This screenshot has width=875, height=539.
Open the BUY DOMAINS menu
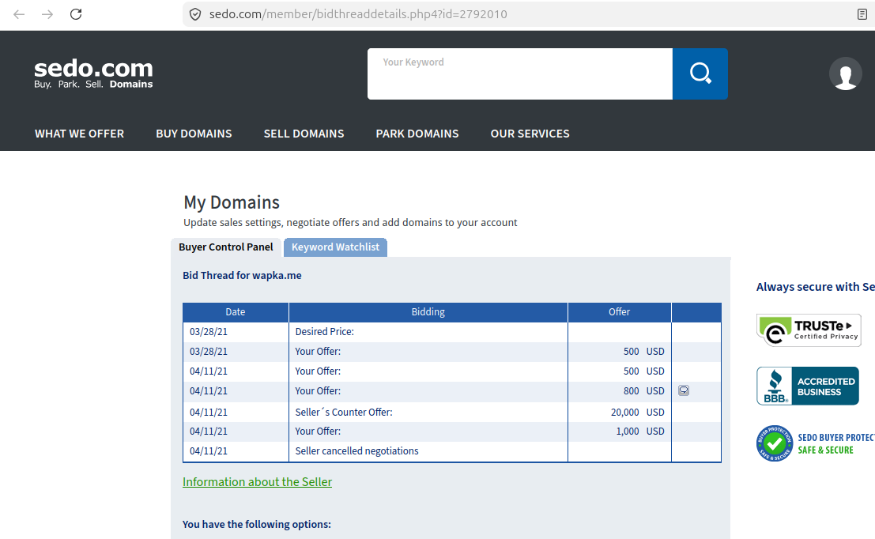[x=194, y=134]
